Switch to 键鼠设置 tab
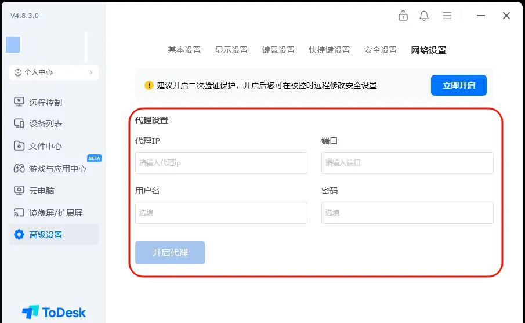 [x=278, y=50]
